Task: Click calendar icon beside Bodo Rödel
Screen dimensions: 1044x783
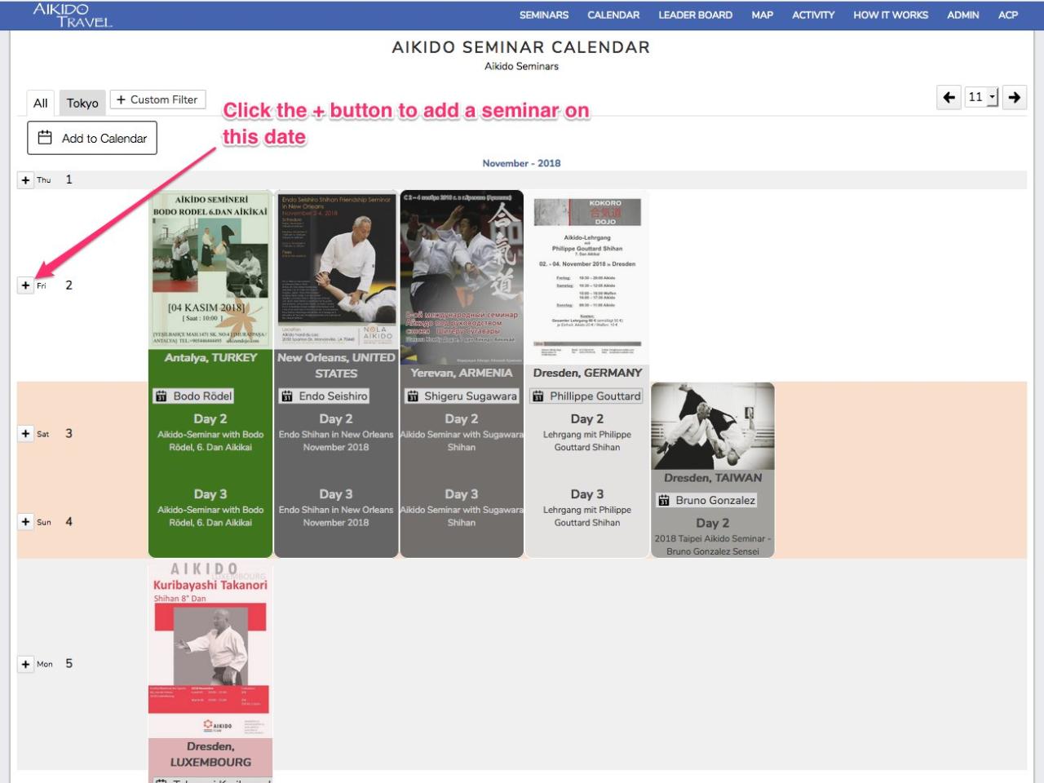Action: (x=161, y=396)
